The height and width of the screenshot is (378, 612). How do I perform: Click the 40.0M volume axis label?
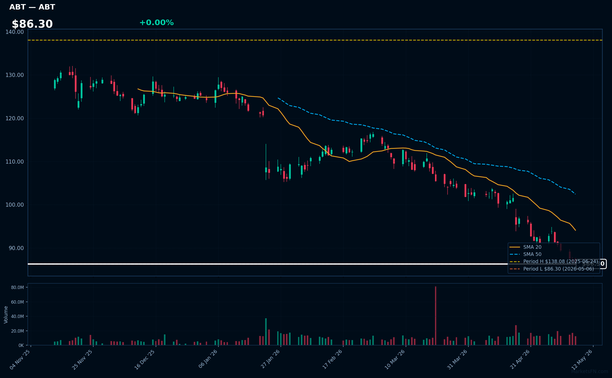(17, 316)
